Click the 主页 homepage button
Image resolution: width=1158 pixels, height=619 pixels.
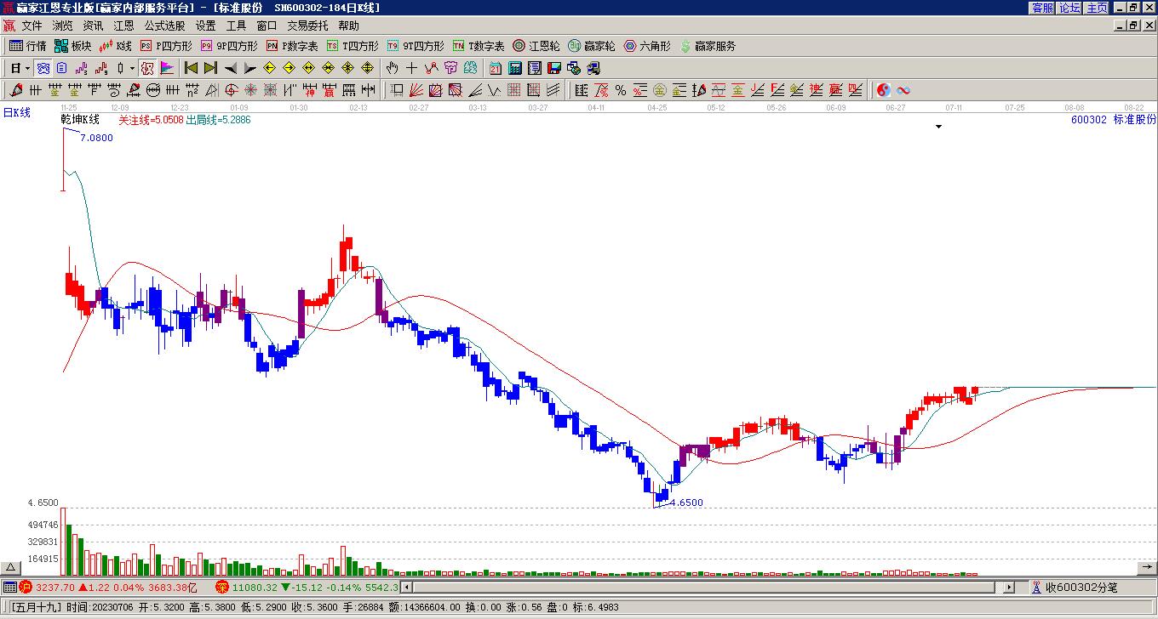(1098, 8)
